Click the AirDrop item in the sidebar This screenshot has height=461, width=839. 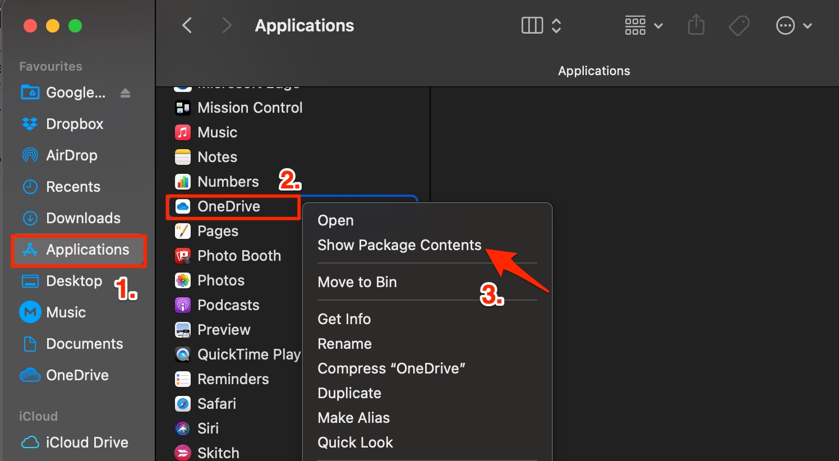pos(72,155)
